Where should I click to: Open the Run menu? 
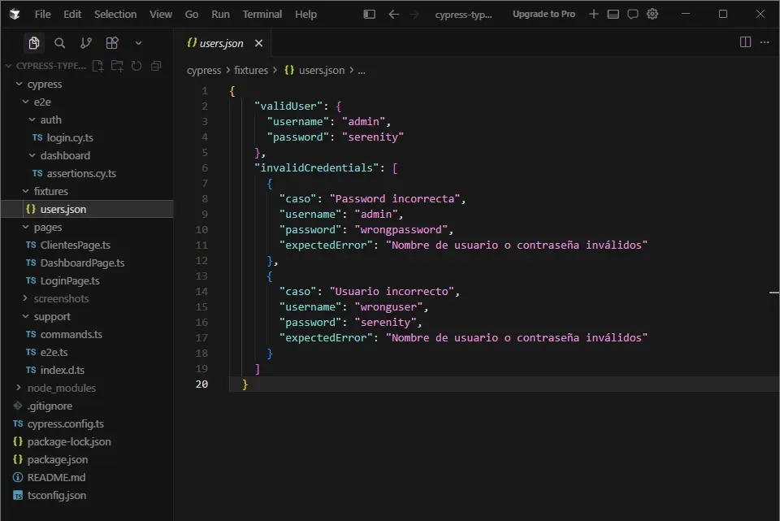[220, 15]
